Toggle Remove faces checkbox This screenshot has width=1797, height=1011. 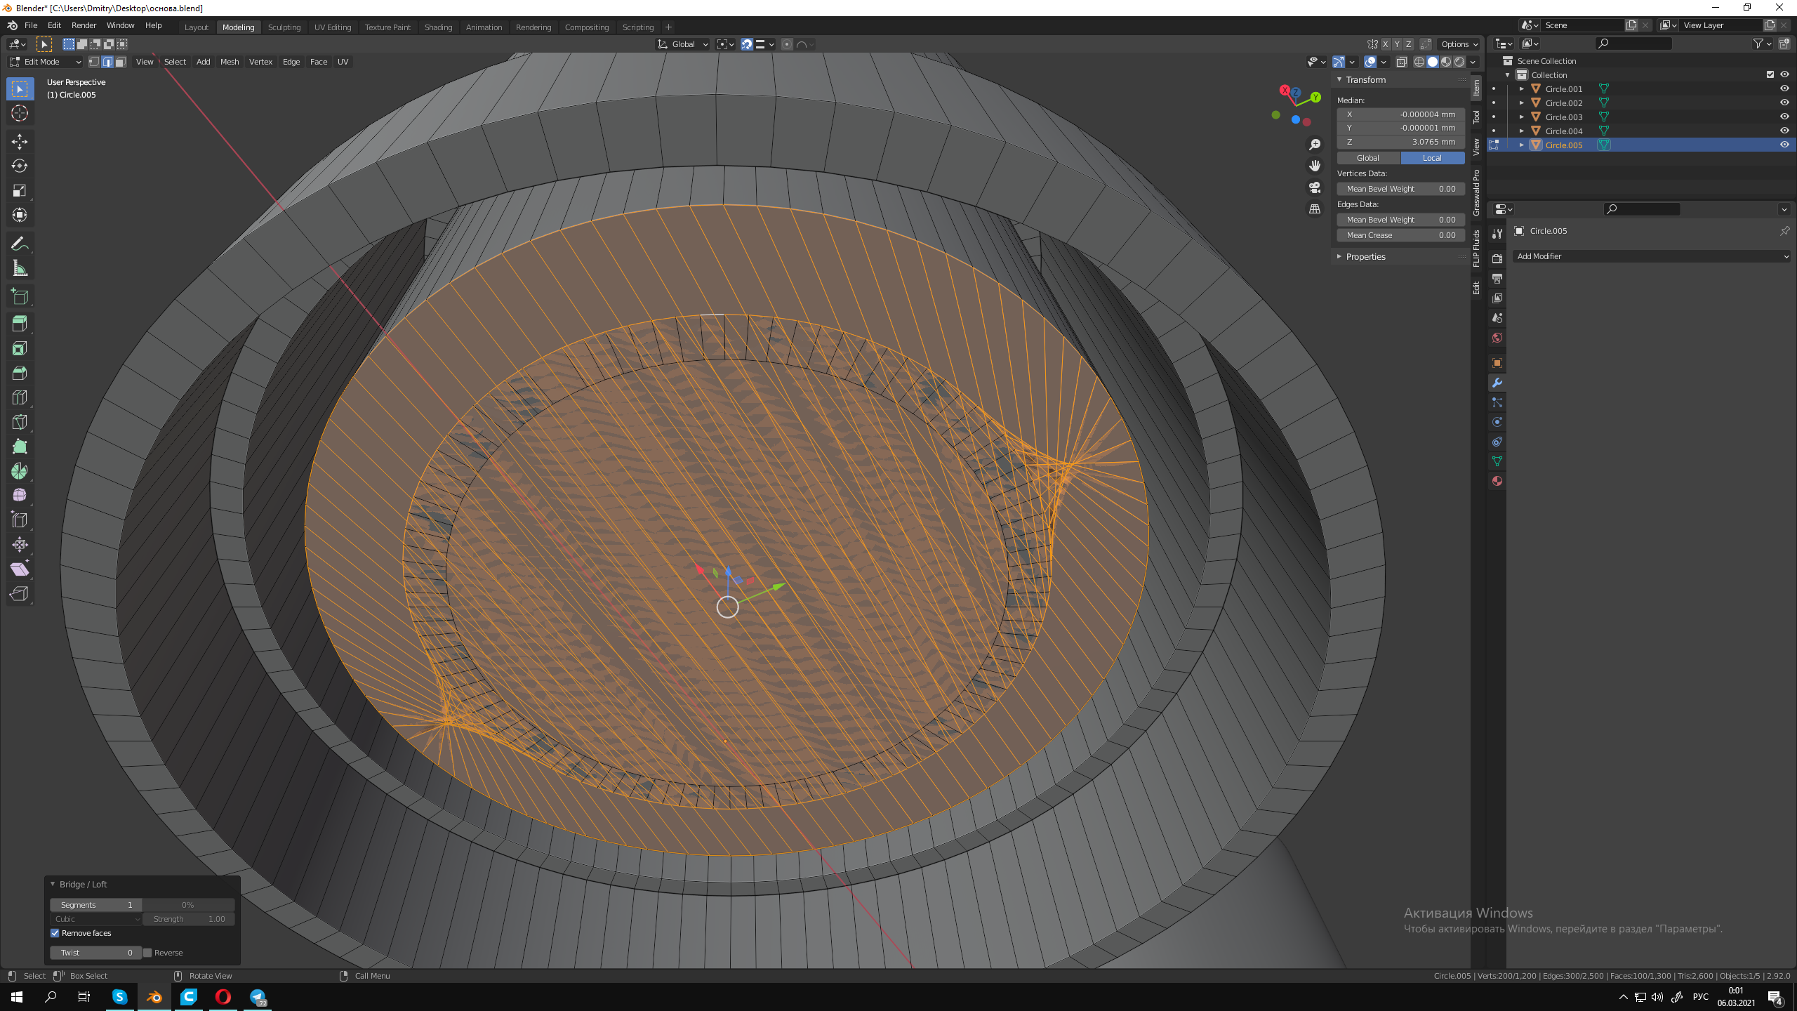click(x=55, y=933)
